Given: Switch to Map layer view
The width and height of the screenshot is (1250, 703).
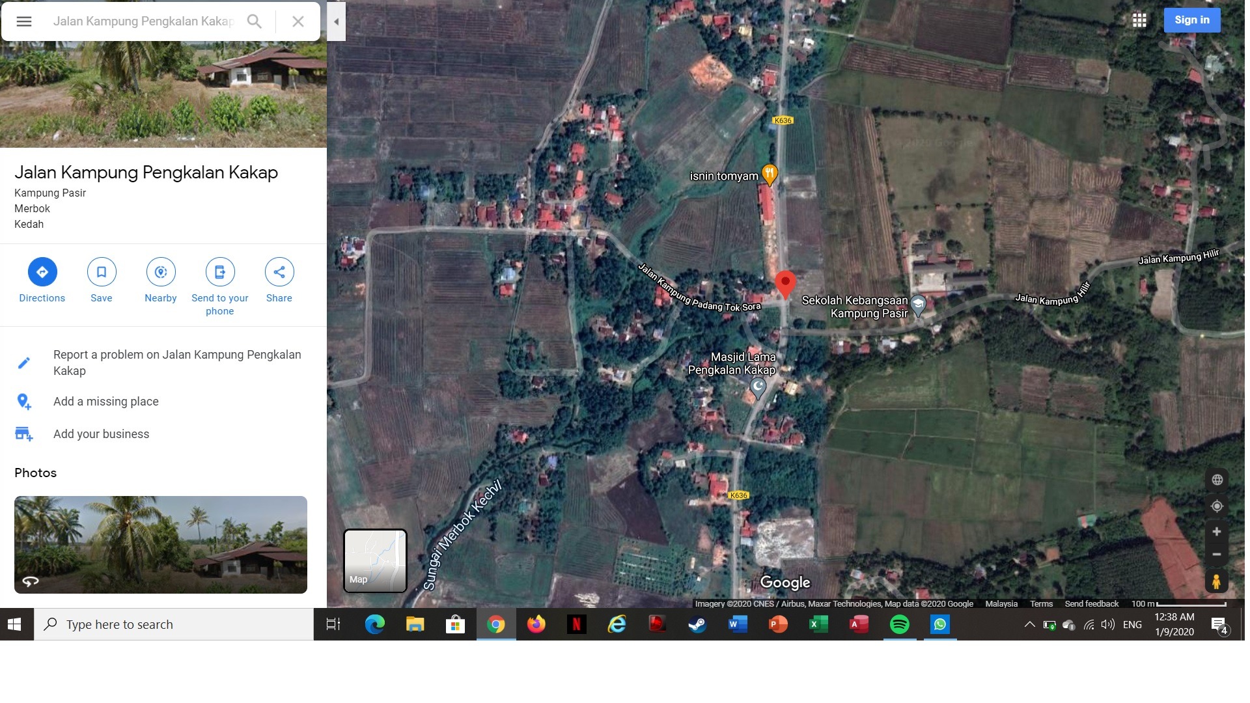Looking at the screenshot, I should click(375, 560).
